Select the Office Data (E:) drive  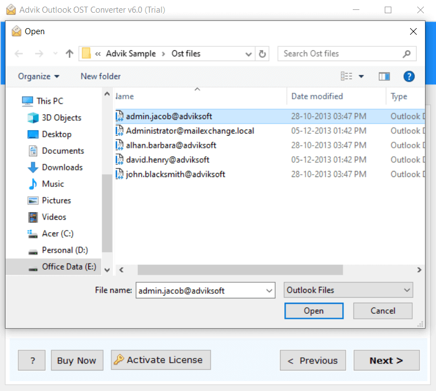[x=53, y=266]
